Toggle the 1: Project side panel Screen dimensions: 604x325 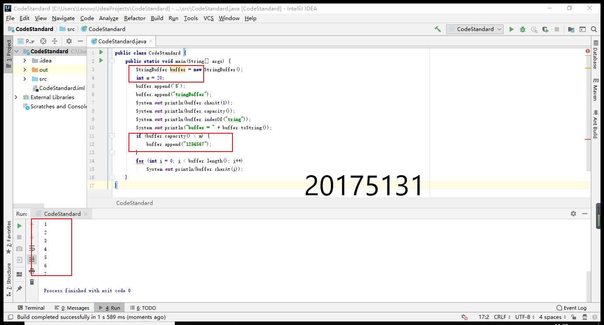point(8,54)
